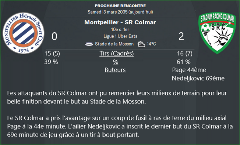The image size is (240, 145).
Task: Click the Stadium Racing Colmar crest
Action: tap(217, 33)
